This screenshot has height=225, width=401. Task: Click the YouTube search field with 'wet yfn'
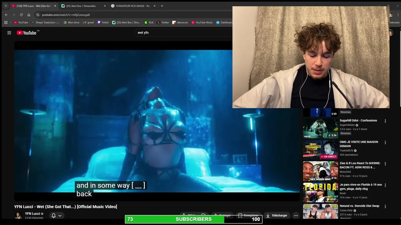pyautogui.click(x=183, y=32)
